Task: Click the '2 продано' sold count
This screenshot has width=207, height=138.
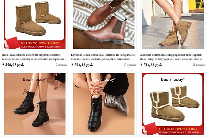Action: (x=62, y=65)
